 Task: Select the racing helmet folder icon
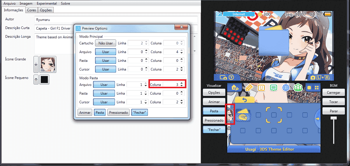(x=243, y=116)
